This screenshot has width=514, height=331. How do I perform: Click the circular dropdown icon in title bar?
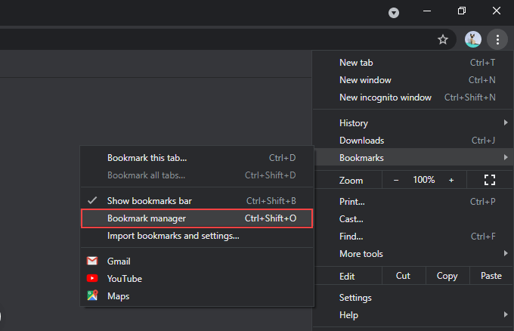click(394, 13)
